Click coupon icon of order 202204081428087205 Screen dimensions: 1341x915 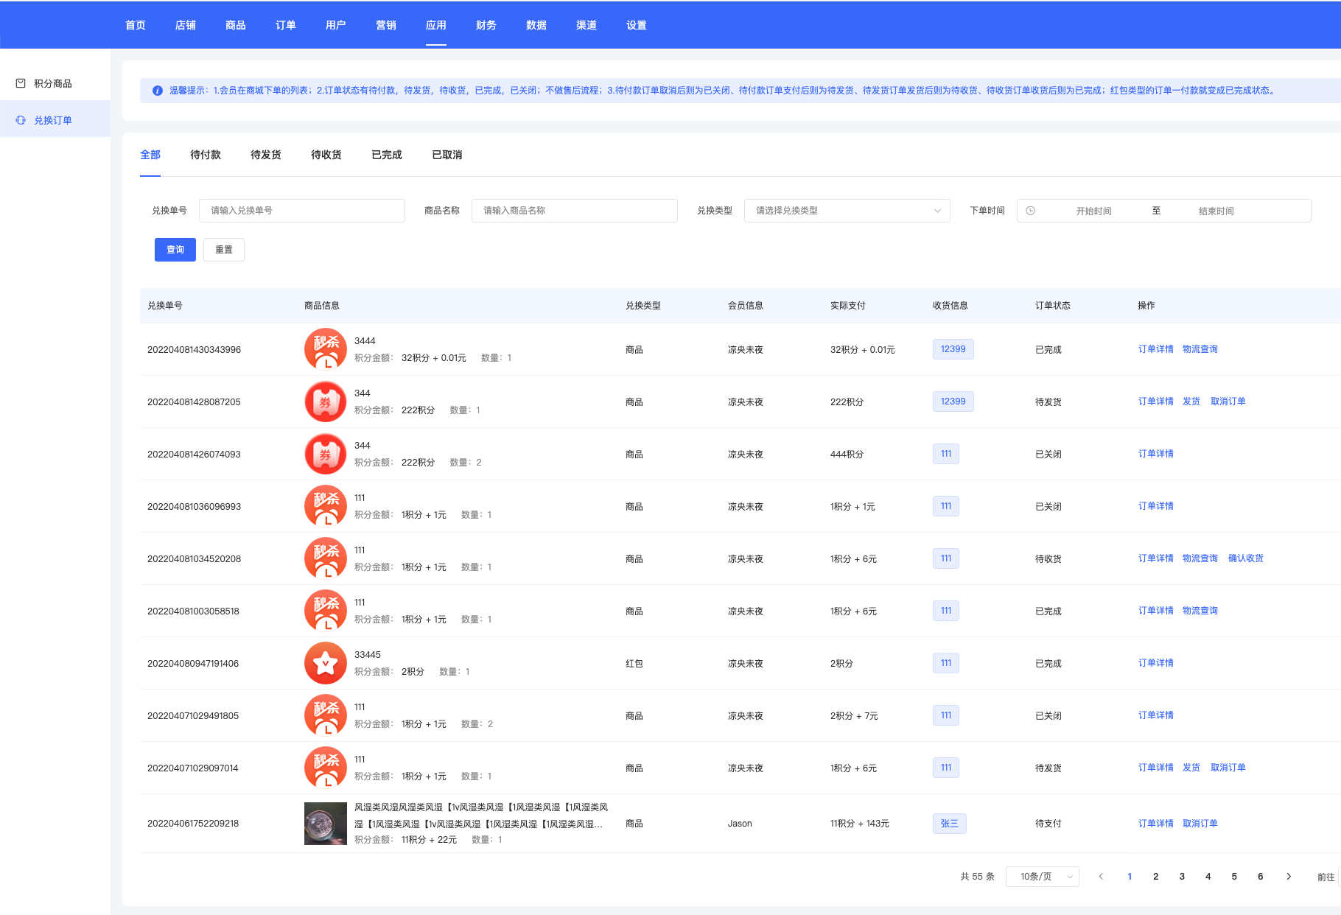[326, 402]
